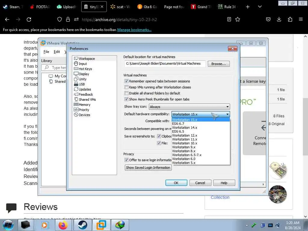This screenshot has height=231, width=308.
Task: Choose Workstation 6.0 from compatibility list
Action: tap(201, 159)
